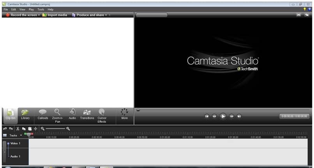Click the Play button in preview
The image size is (314, 168).
[x=223, y=116]
